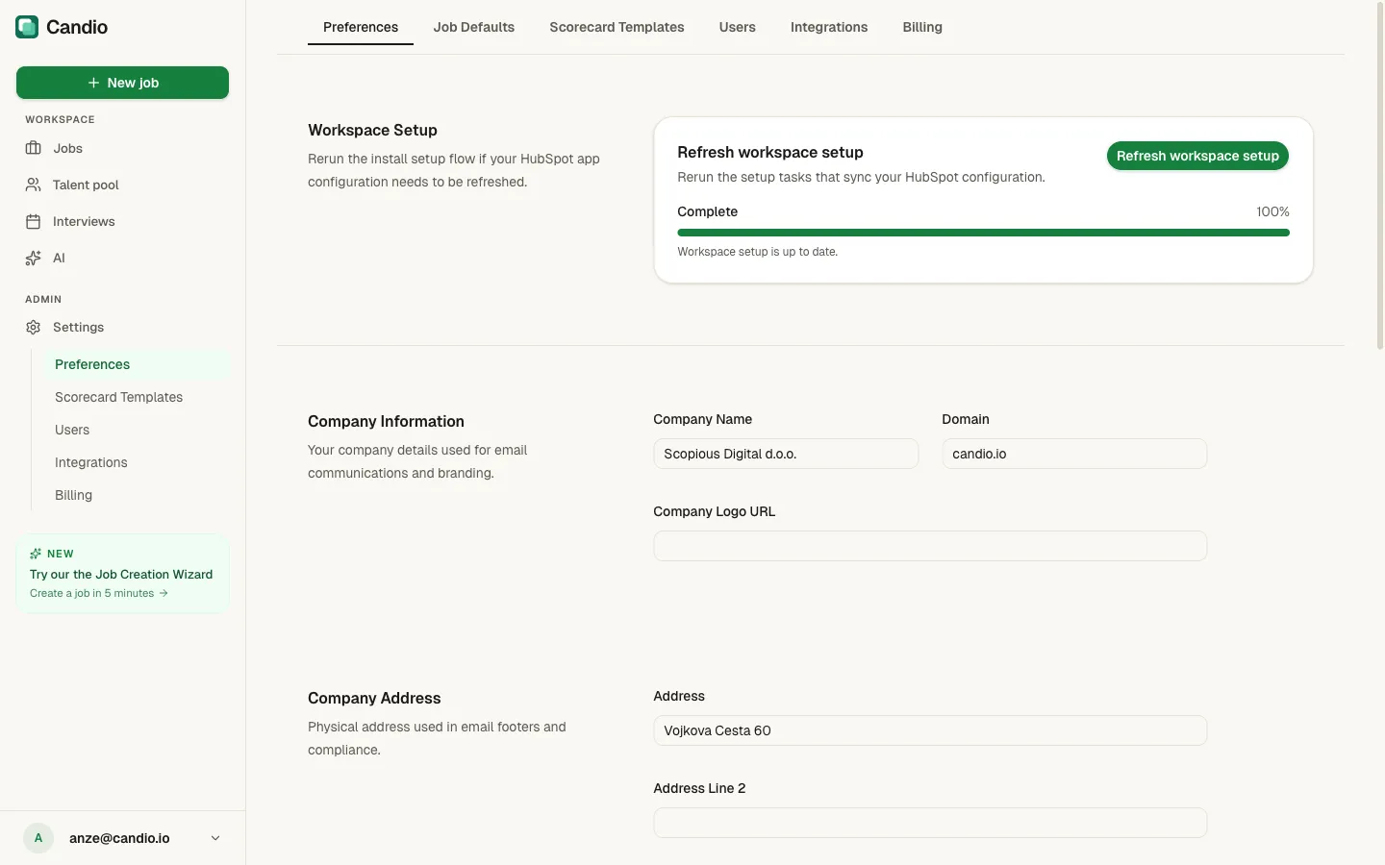
Task: Click 'Workspace setup is up to date.' text
Action: point(757,252)
